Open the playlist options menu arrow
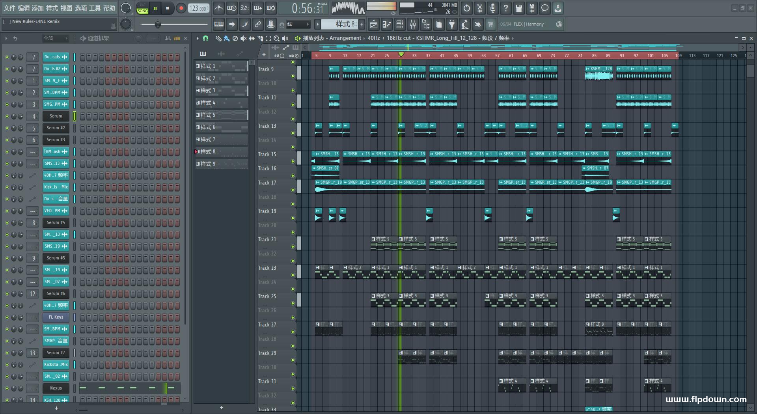The width and height of the screenshot is (757, 414). 198,38
